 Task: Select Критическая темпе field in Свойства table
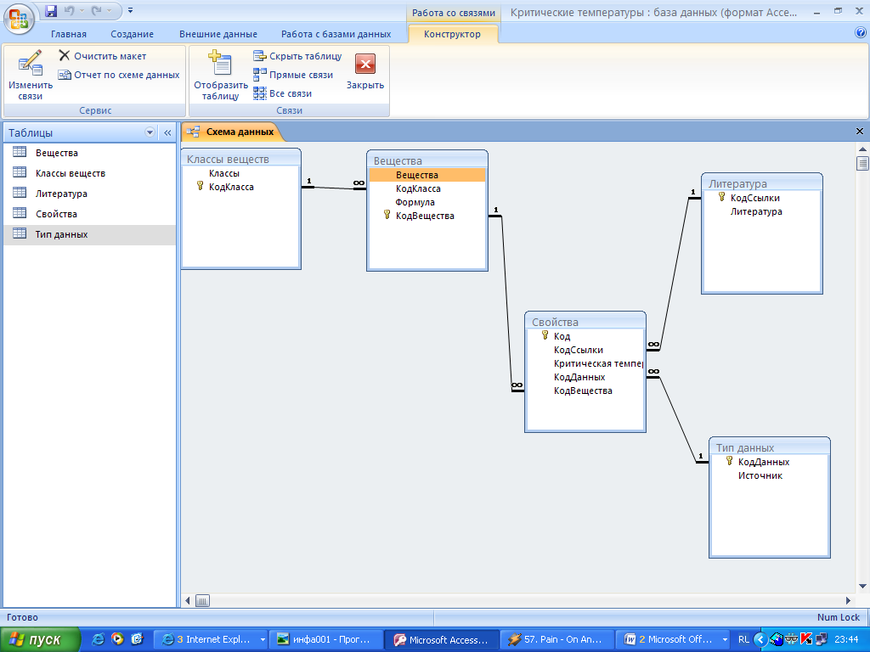click(598, 363)
